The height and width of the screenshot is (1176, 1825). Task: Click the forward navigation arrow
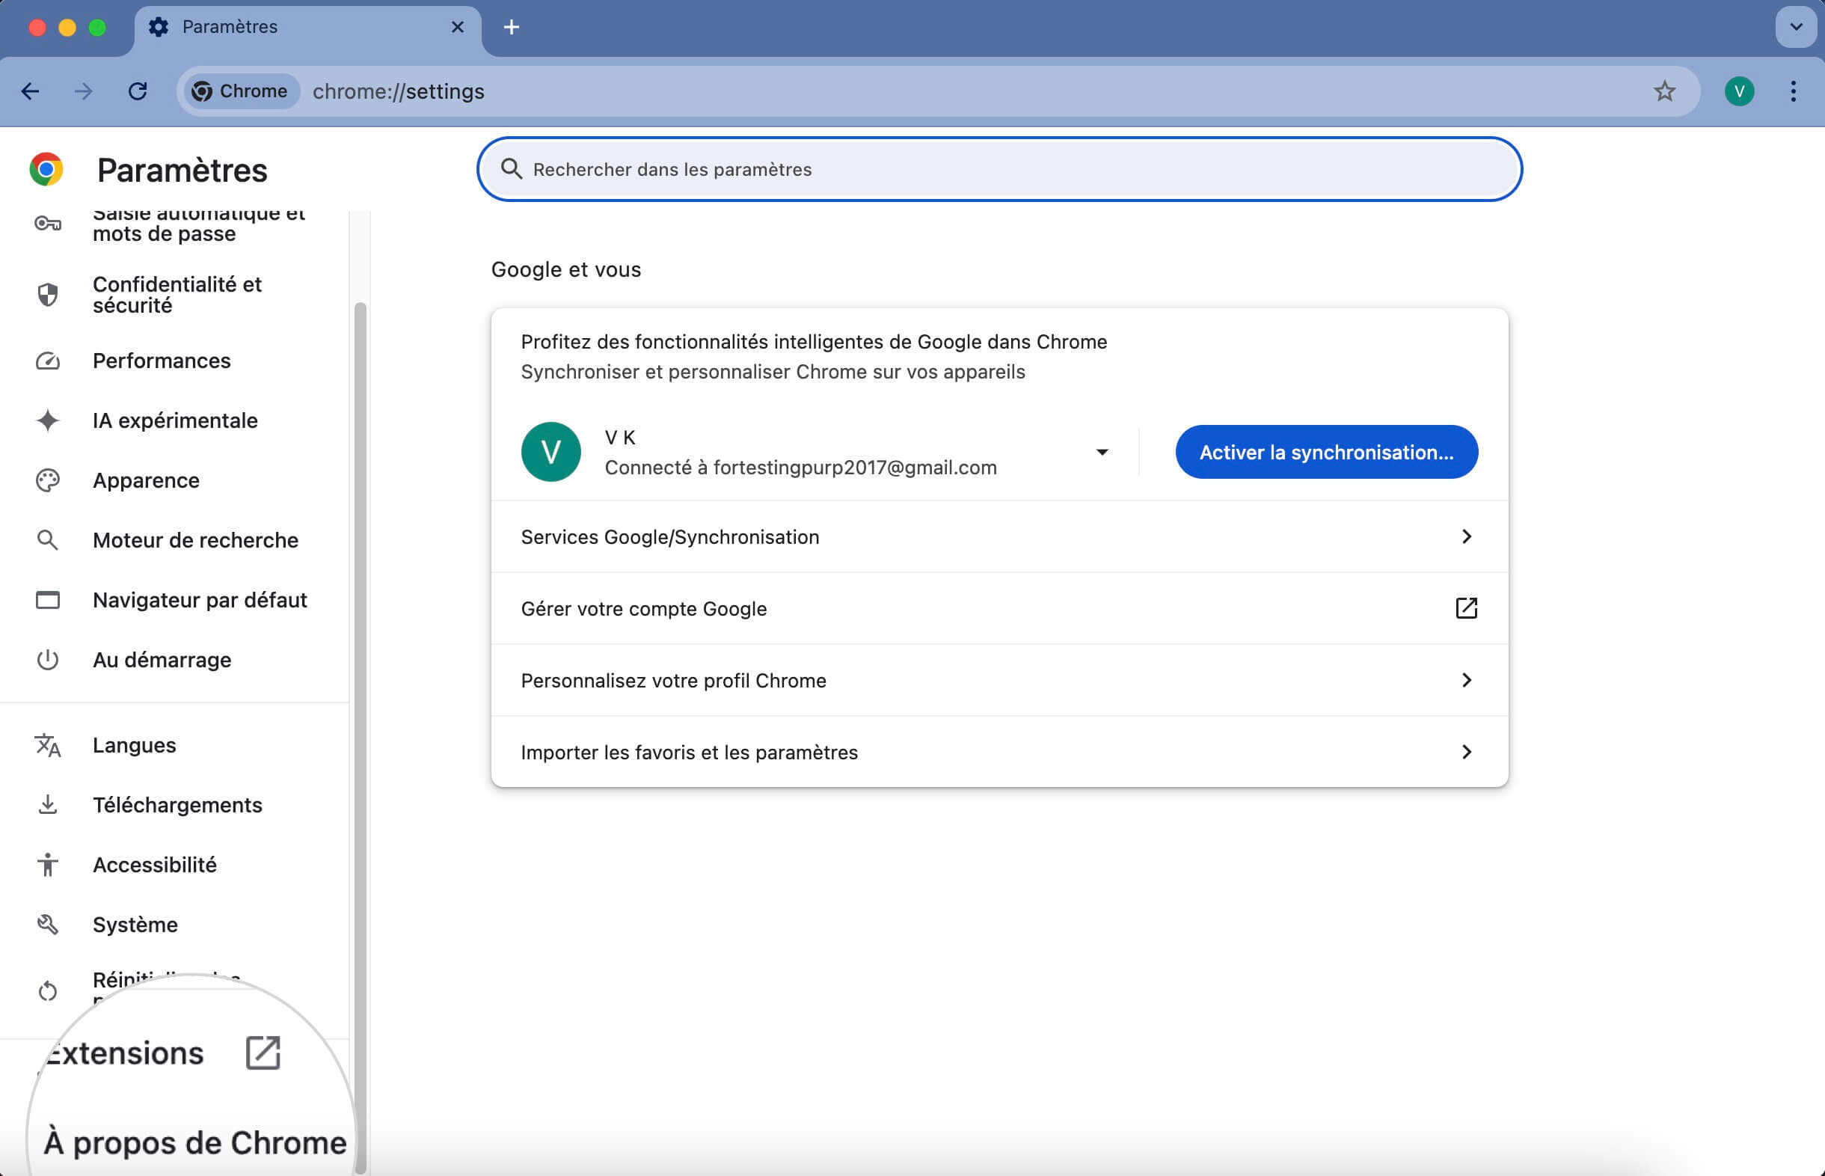(83, 91)
